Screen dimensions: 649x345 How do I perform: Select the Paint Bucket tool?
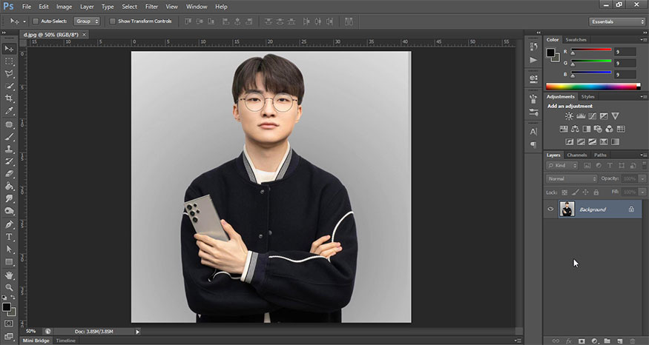9,187
